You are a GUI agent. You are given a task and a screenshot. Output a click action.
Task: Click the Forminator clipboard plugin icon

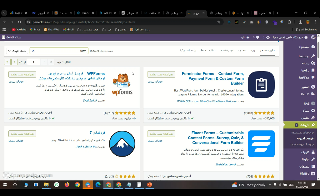tap(261, 84)
